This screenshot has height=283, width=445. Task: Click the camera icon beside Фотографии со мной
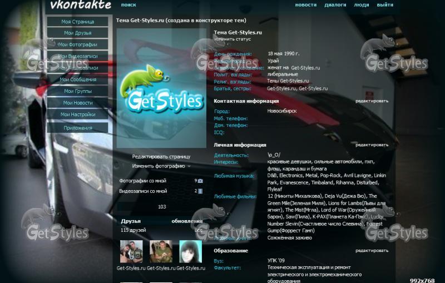200,181
